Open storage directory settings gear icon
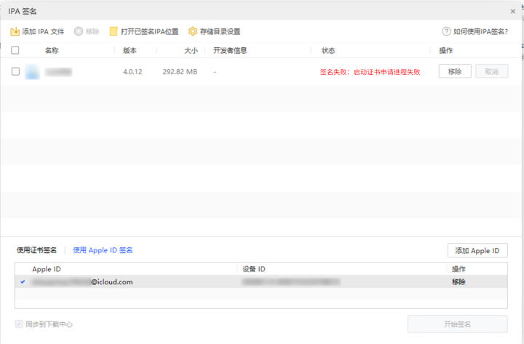This screenshot has width=524, height=344. [192, 31]
